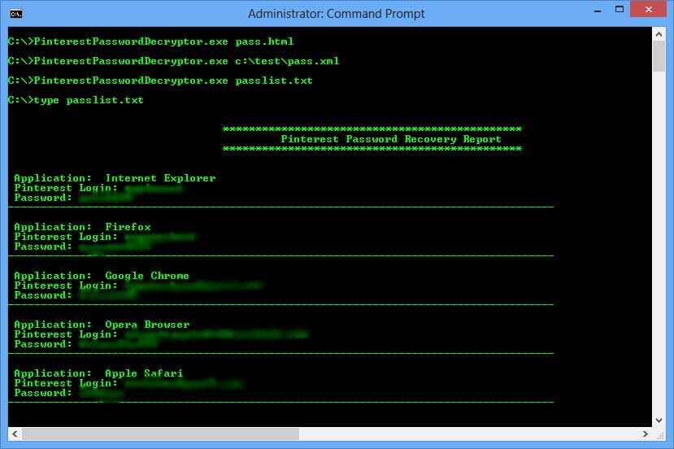Open the Command Prompt system menu icon
This screenshot has width=674, height=449.
point(15,13)
